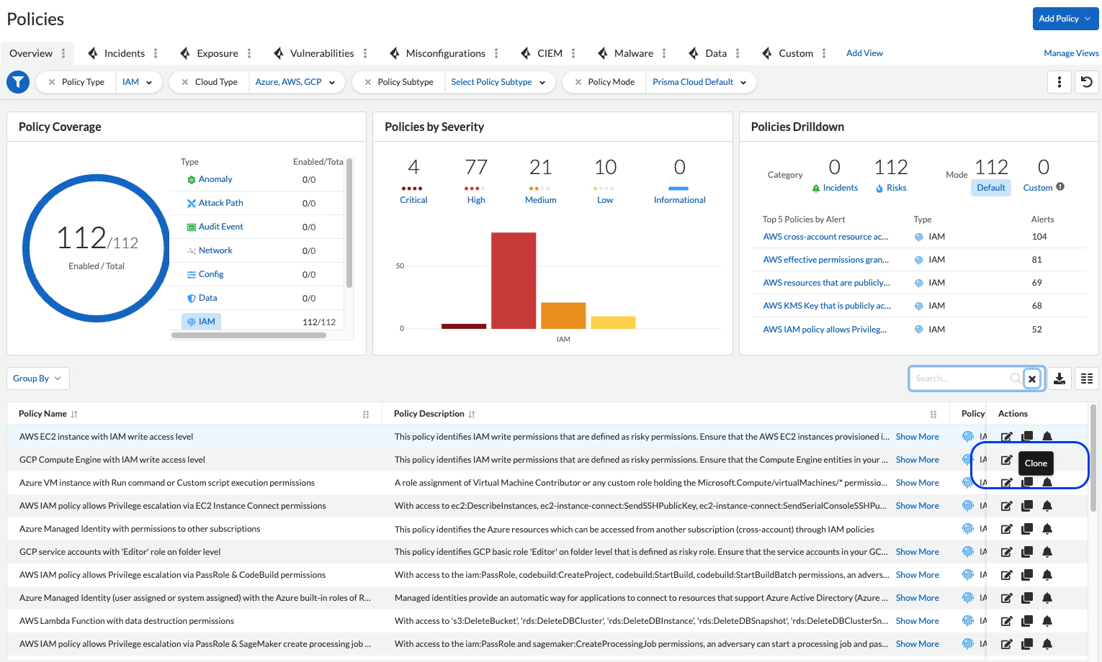Click bell icon for AWS Lambda data destruction policy
The height and width of the screenshot is (662, 1102).
coord(1047,621)
